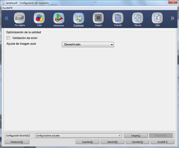Click the left double-arrow to scroll categories back
This screenshot has width=179, height=148.
coord(7,18)
